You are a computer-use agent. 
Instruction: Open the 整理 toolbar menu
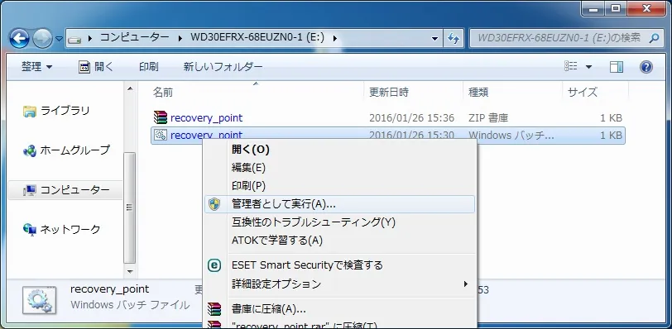(x=37, y=67)
